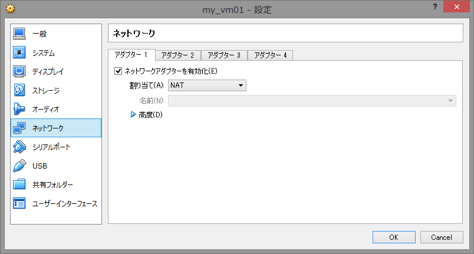Click the ネットワーク network icon

(19, 128)
